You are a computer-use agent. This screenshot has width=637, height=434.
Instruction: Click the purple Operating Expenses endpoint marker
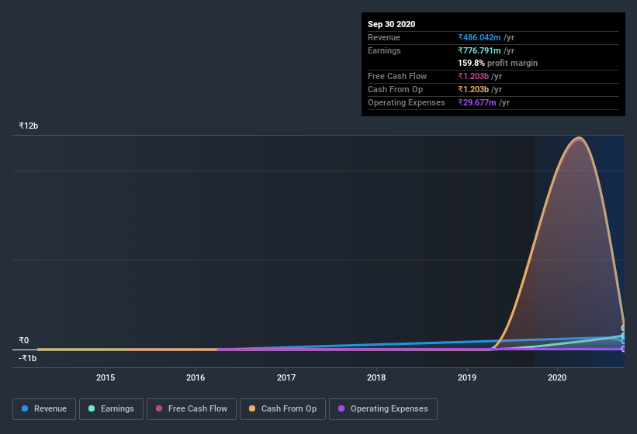624,349
